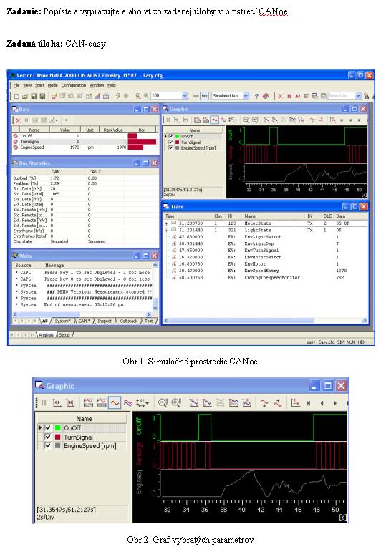The width and height of the screenshot is (386, 547).
Task: Click zoom in icon in small Graphic pane
Action: (x=255, y=120)
